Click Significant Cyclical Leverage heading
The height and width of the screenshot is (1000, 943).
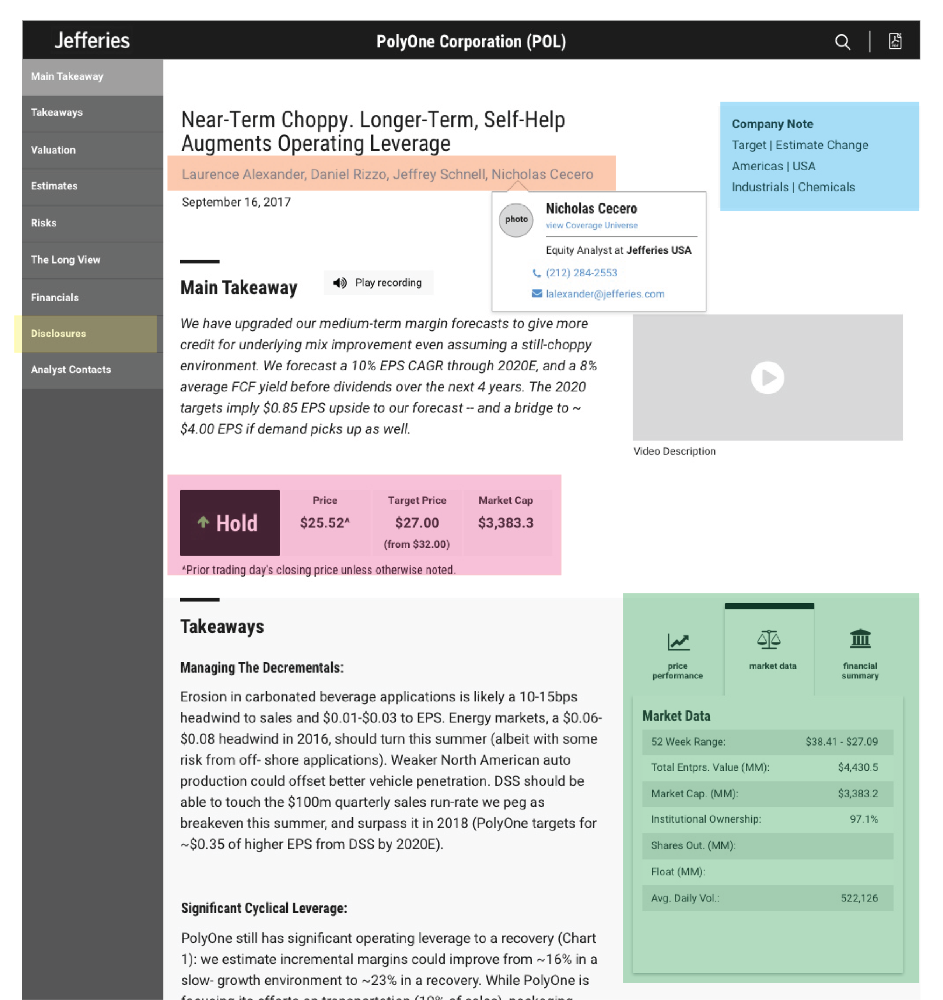click(264, 908)
